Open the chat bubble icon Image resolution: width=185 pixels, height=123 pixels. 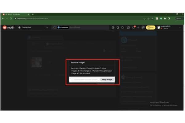coord(129,28)
